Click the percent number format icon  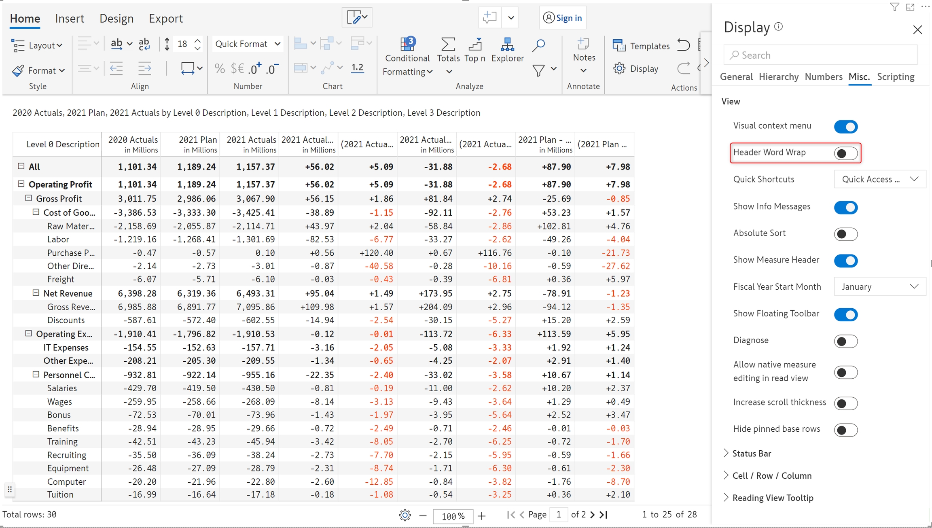[220, 69]
